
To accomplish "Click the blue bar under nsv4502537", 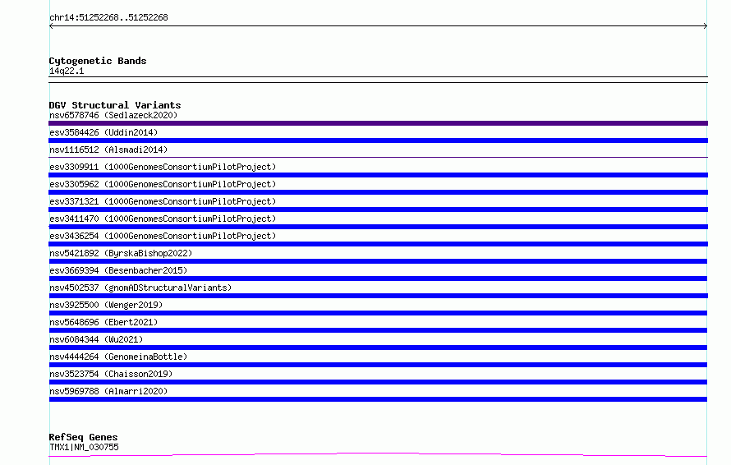I will 378,296.
